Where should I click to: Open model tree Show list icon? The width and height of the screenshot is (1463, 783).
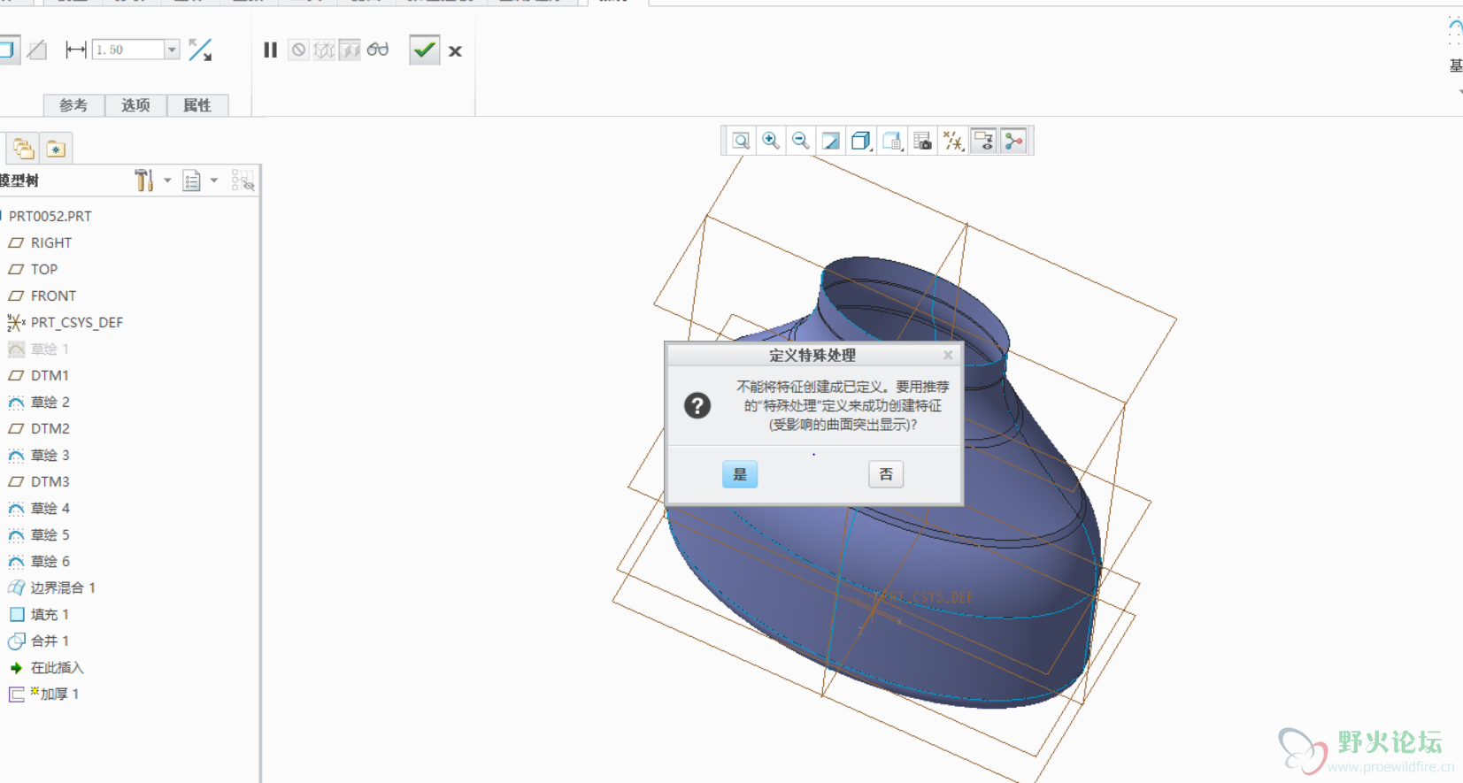click(x=191, y=180)
